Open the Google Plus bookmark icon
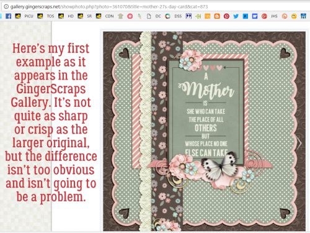The height and width of the screenshot is (233, 310). click(x=264, y=16)
